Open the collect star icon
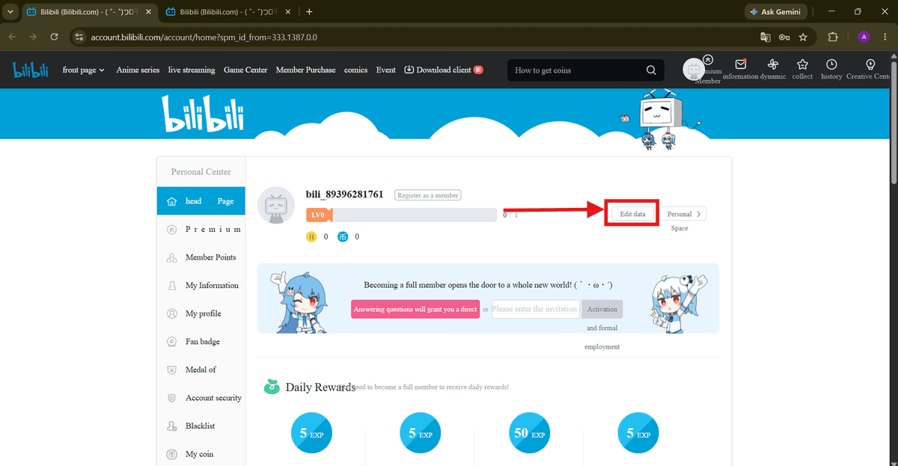Screen dimensions: 898x466 click(802, 64)
